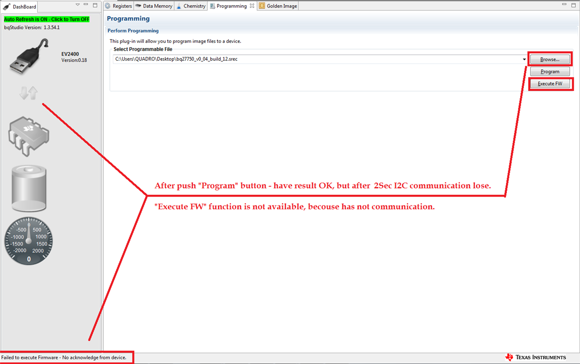Click the 'Perform Programming' section header
This screenshot has width=580, height=364.
(133, 31)
